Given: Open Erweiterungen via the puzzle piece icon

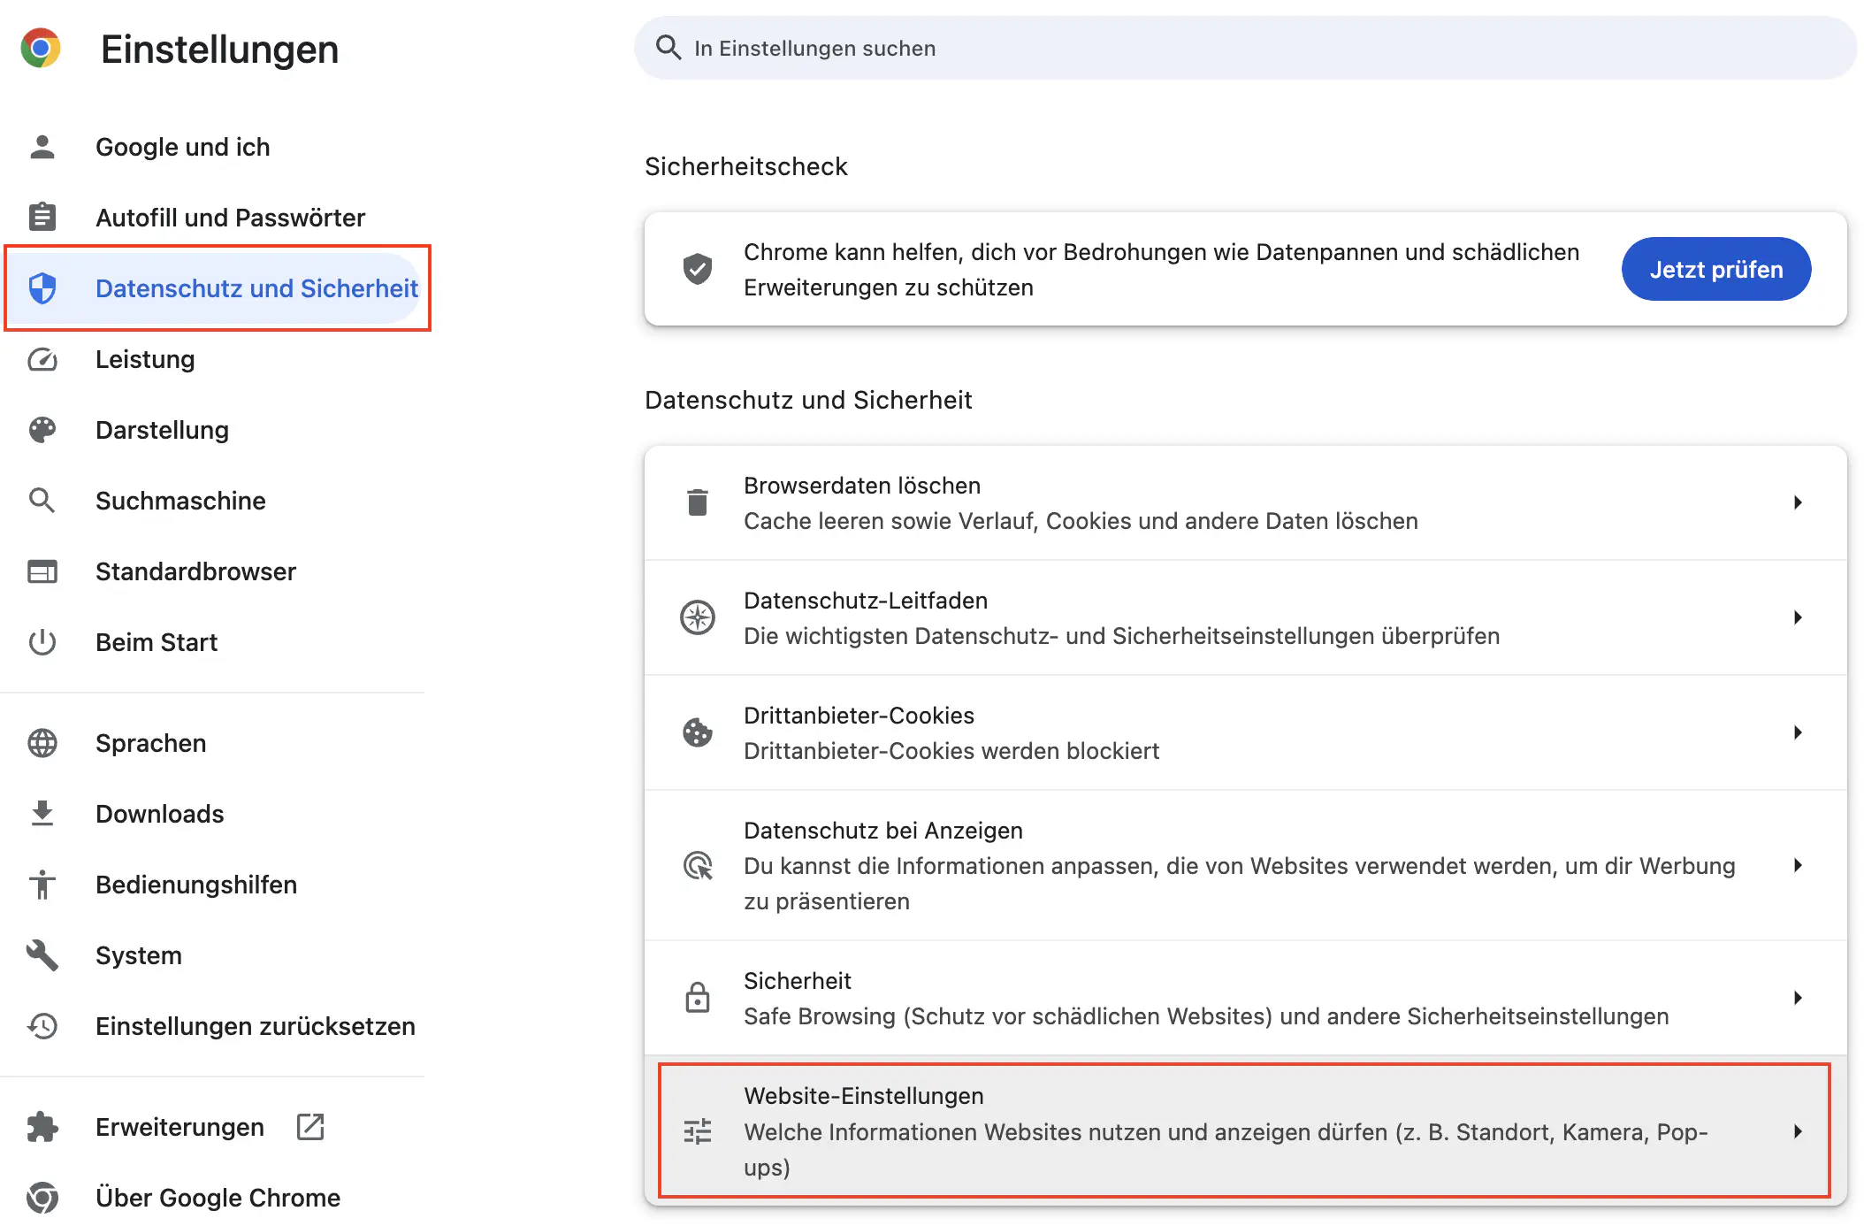Looking at the screenshot, I should [x=42, y=1127].
